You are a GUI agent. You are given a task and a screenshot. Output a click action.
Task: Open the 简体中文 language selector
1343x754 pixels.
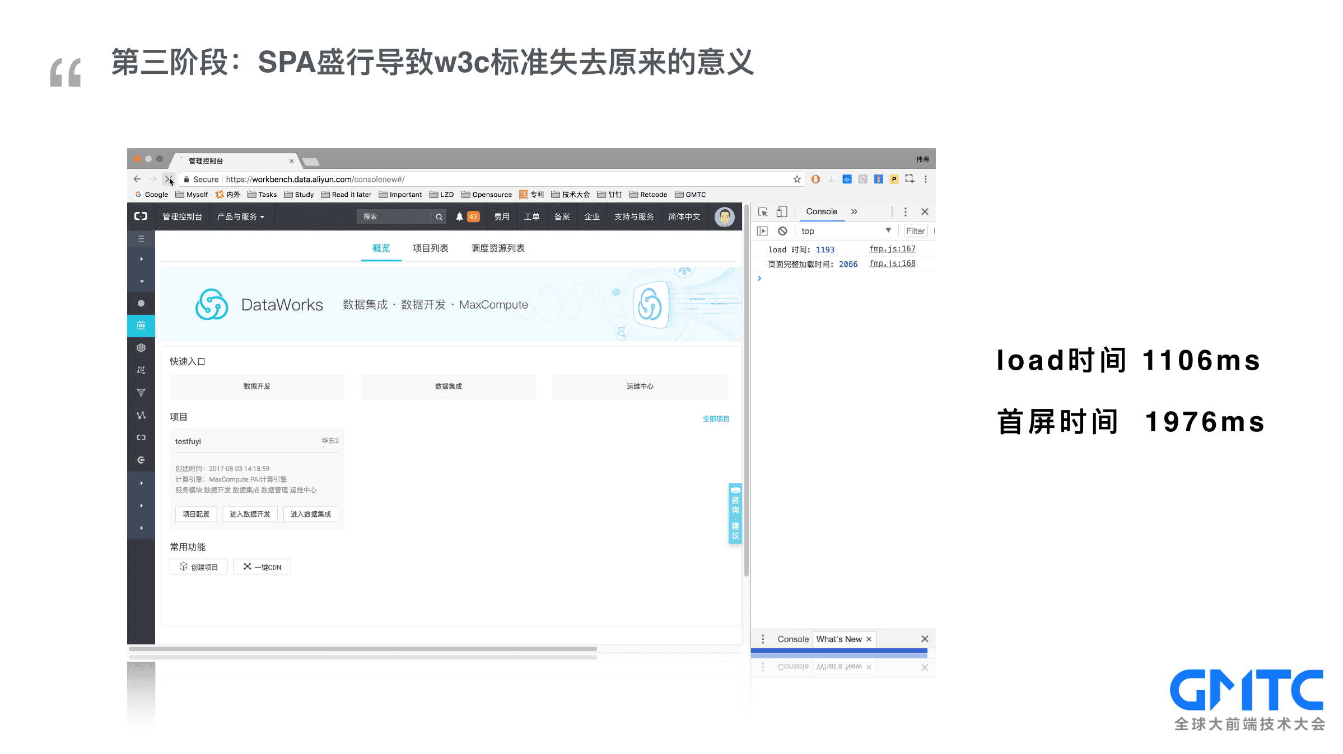(x=684, y=217)
